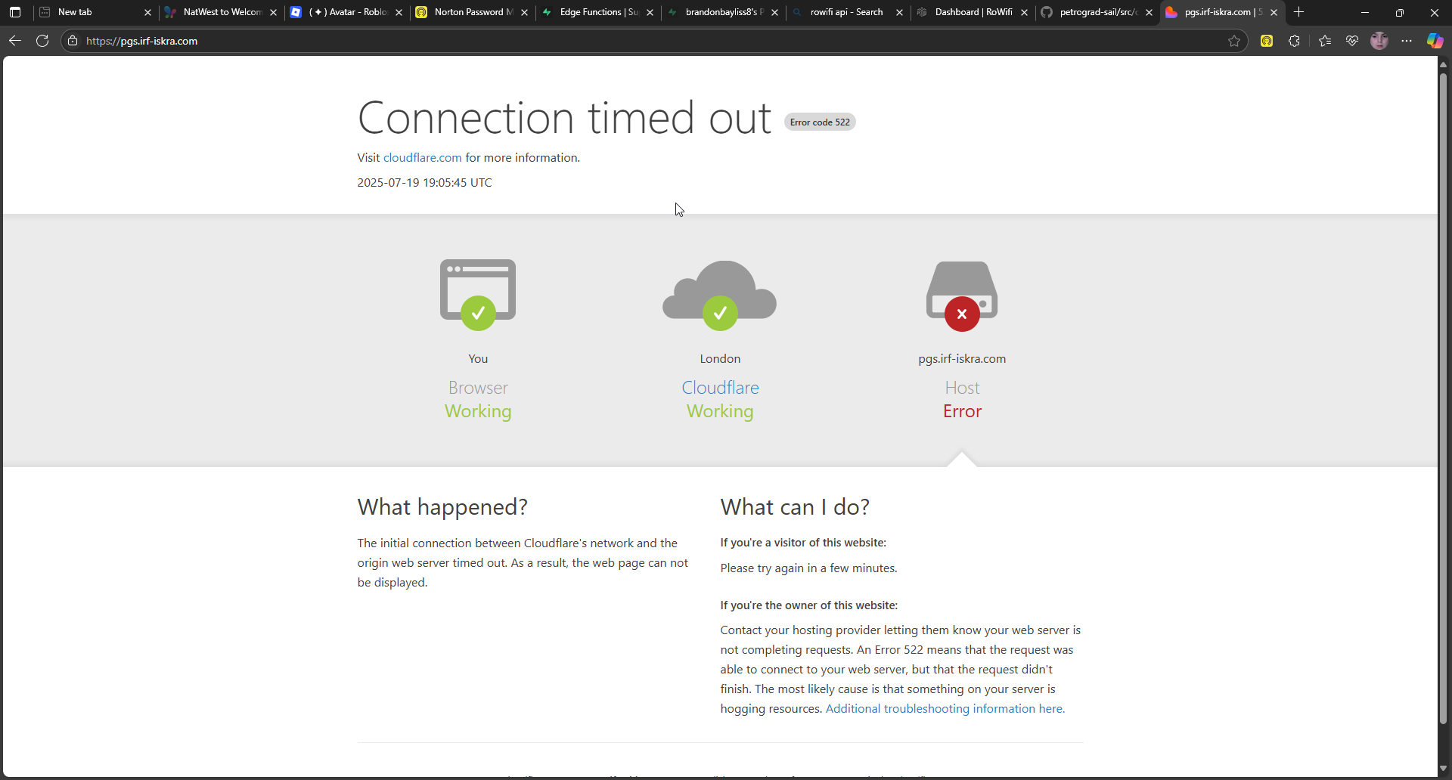Close the Dashboard | RoWifi tab
The width and height of the screenshot is (1452, 780).
pyautogui.click(x=1024, y=12)
